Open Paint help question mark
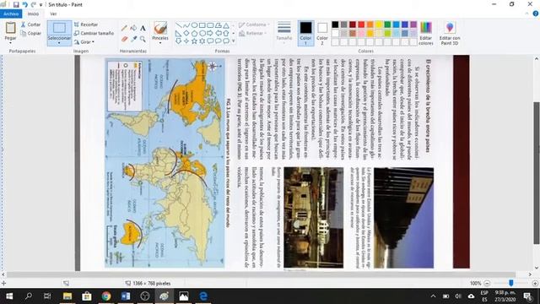The height and width of the screenshot is (304, 540). pyautogui.click(x=536, y=14)
